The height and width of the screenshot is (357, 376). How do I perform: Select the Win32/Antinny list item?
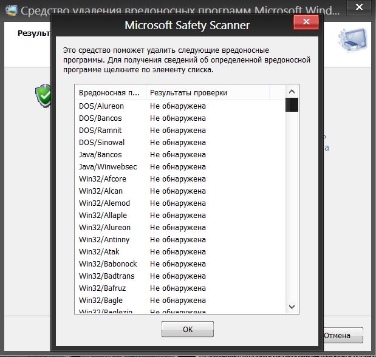[x=104, y=240]
